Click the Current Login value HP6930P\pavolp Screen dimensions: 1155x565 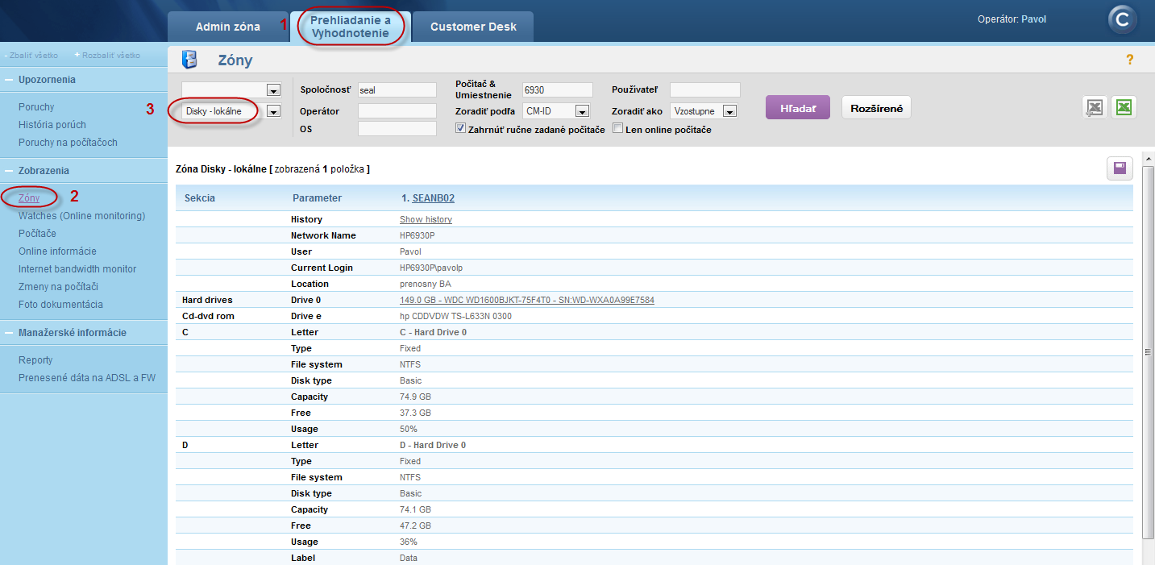(431, 268)
